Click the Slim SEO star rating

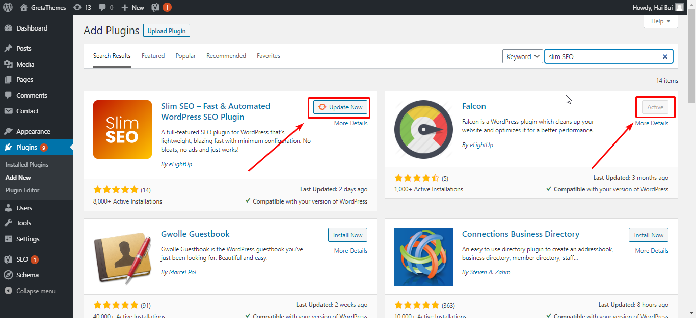(x=116, y=190)
